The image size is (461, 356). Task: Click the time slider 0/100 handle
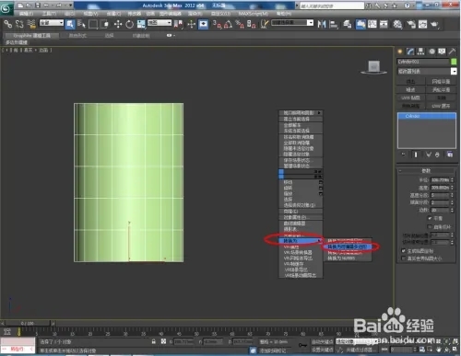(x=28, y=323)
